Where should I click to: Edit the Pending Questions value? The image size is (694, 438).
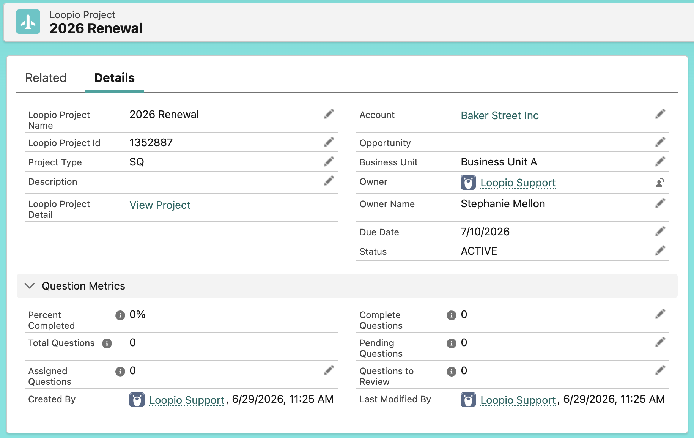click(660, 342)
